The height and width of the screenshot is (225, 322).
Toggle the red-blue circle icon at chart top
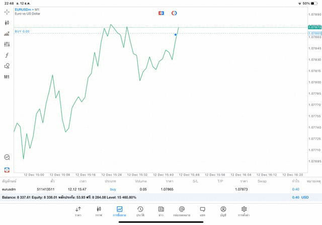pyautogui.click(x=174, y=13)
